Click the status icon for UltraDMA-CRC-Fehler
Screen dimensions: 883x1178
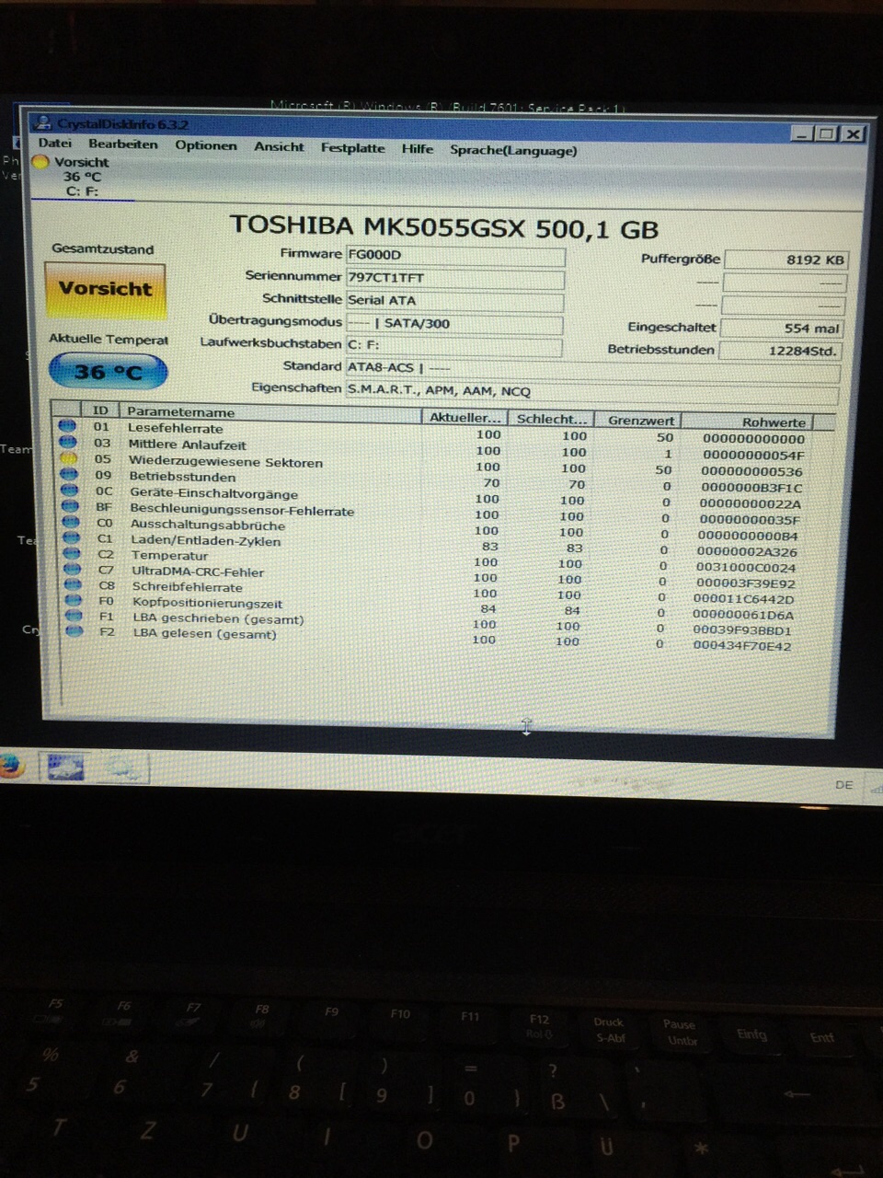[x=72, y=568]
